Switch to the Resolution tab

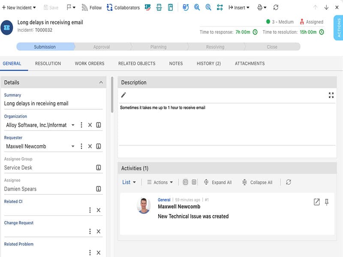pos(48,63)
